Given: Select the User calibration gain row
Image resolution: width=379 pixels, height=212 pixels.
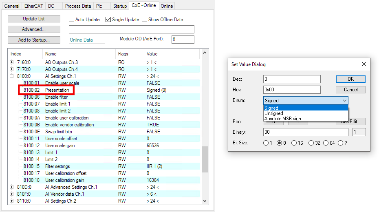Looking at the screenshot, I should coord(104,180).
